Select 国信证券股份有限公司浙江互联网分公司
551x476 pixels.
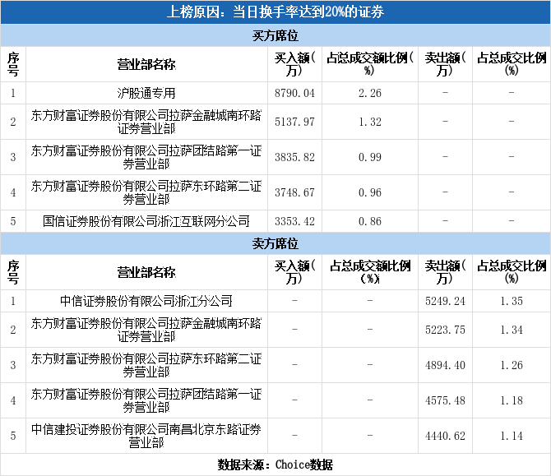pos(146,221)
